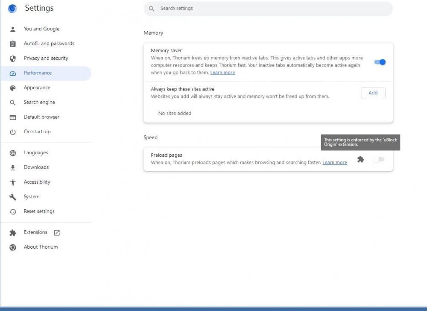
Task: Open the Languages settings section
Action: coord(36,153)
